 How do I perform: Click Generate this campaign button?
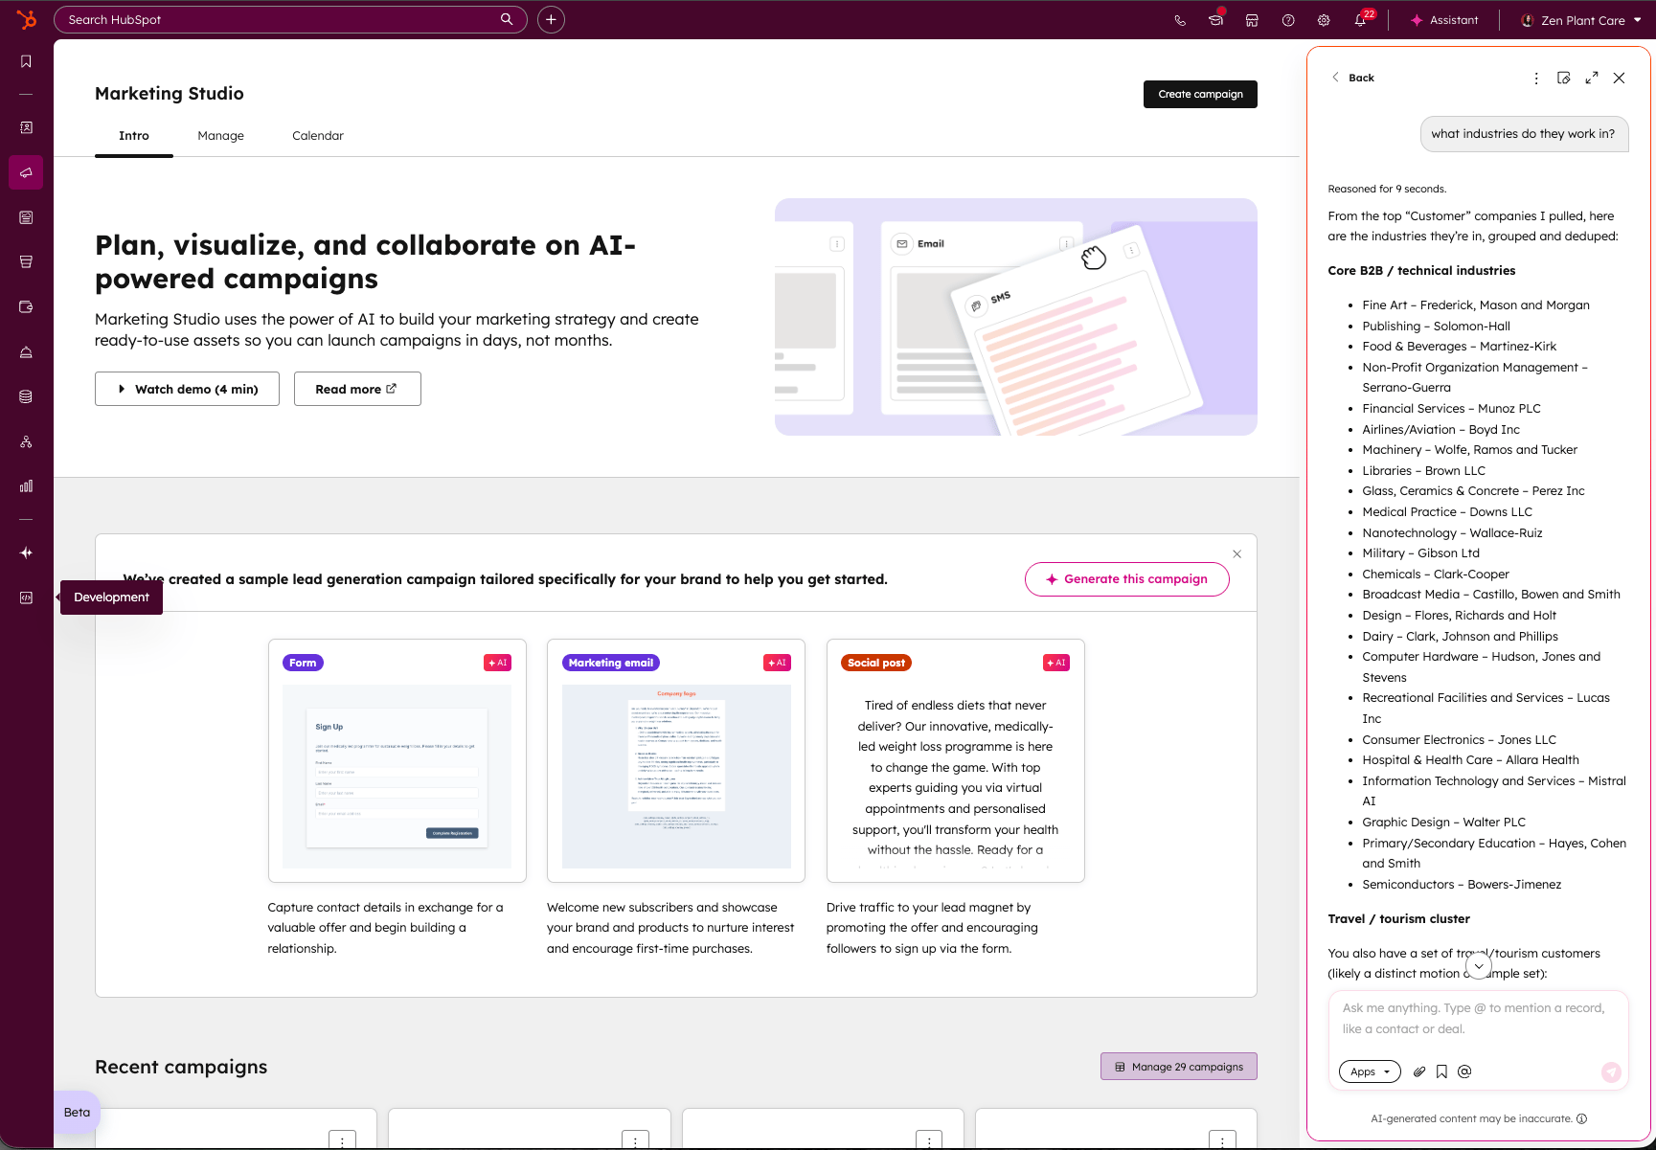(1126, 579)
